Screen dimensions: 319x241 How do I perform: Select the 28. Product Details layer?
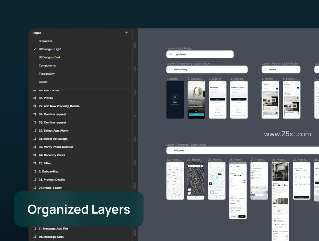(52, 180)
